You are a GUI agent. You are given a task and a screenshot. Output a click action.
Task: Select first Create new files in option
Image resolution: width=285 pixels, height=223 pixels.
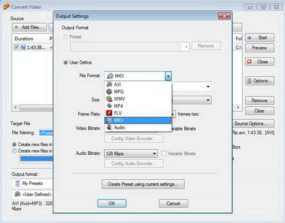(14, 144)
